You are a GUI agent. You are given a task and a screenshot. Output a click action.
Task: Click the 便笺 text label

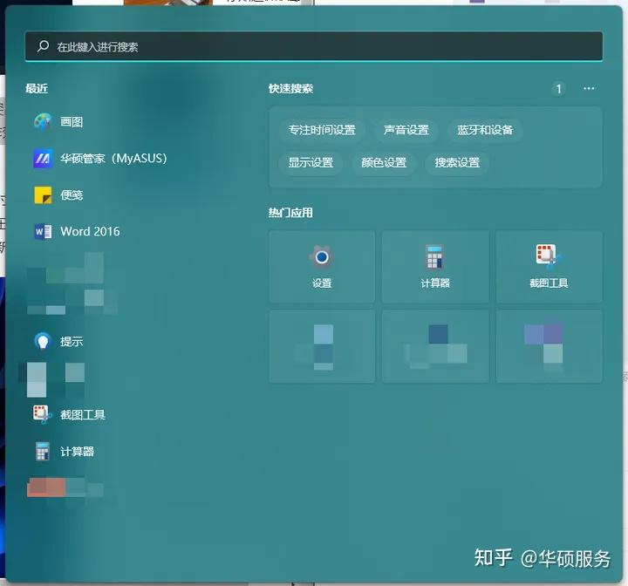[x=72, y=195]
